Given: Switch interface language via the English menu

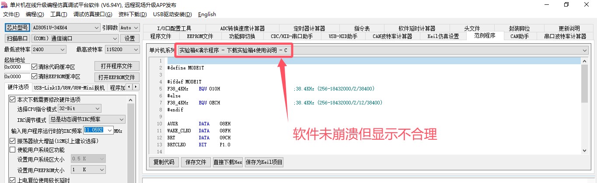Looking at the screenshot, I should [x=207, y=14].
